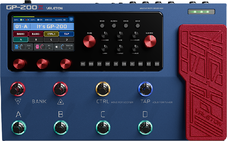227x141 pixels.
Task: Toggle the RVB module button
Action: [x=157, y=64]
